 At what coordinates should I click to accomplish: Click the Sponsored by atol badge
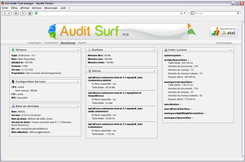(x=224, y=31)
